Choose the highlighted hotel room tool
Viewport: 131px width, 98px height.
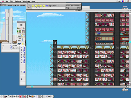point(23,36)
